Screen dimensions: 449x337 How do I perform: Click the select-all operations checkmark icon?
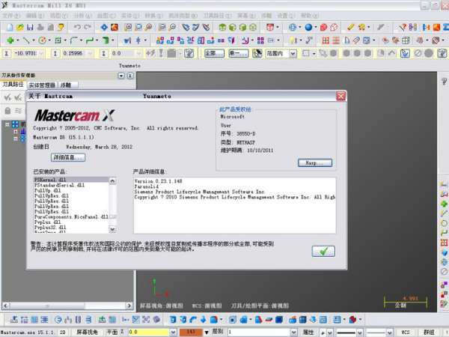point(7,97)
